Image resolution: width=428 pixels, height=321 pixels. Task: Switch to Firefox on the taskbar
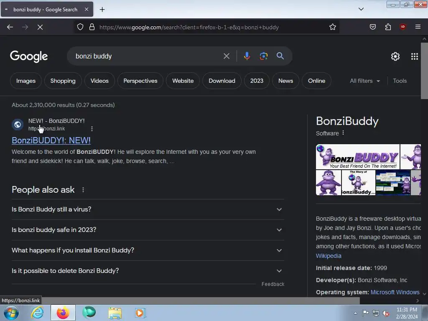(x=63, y=313)
